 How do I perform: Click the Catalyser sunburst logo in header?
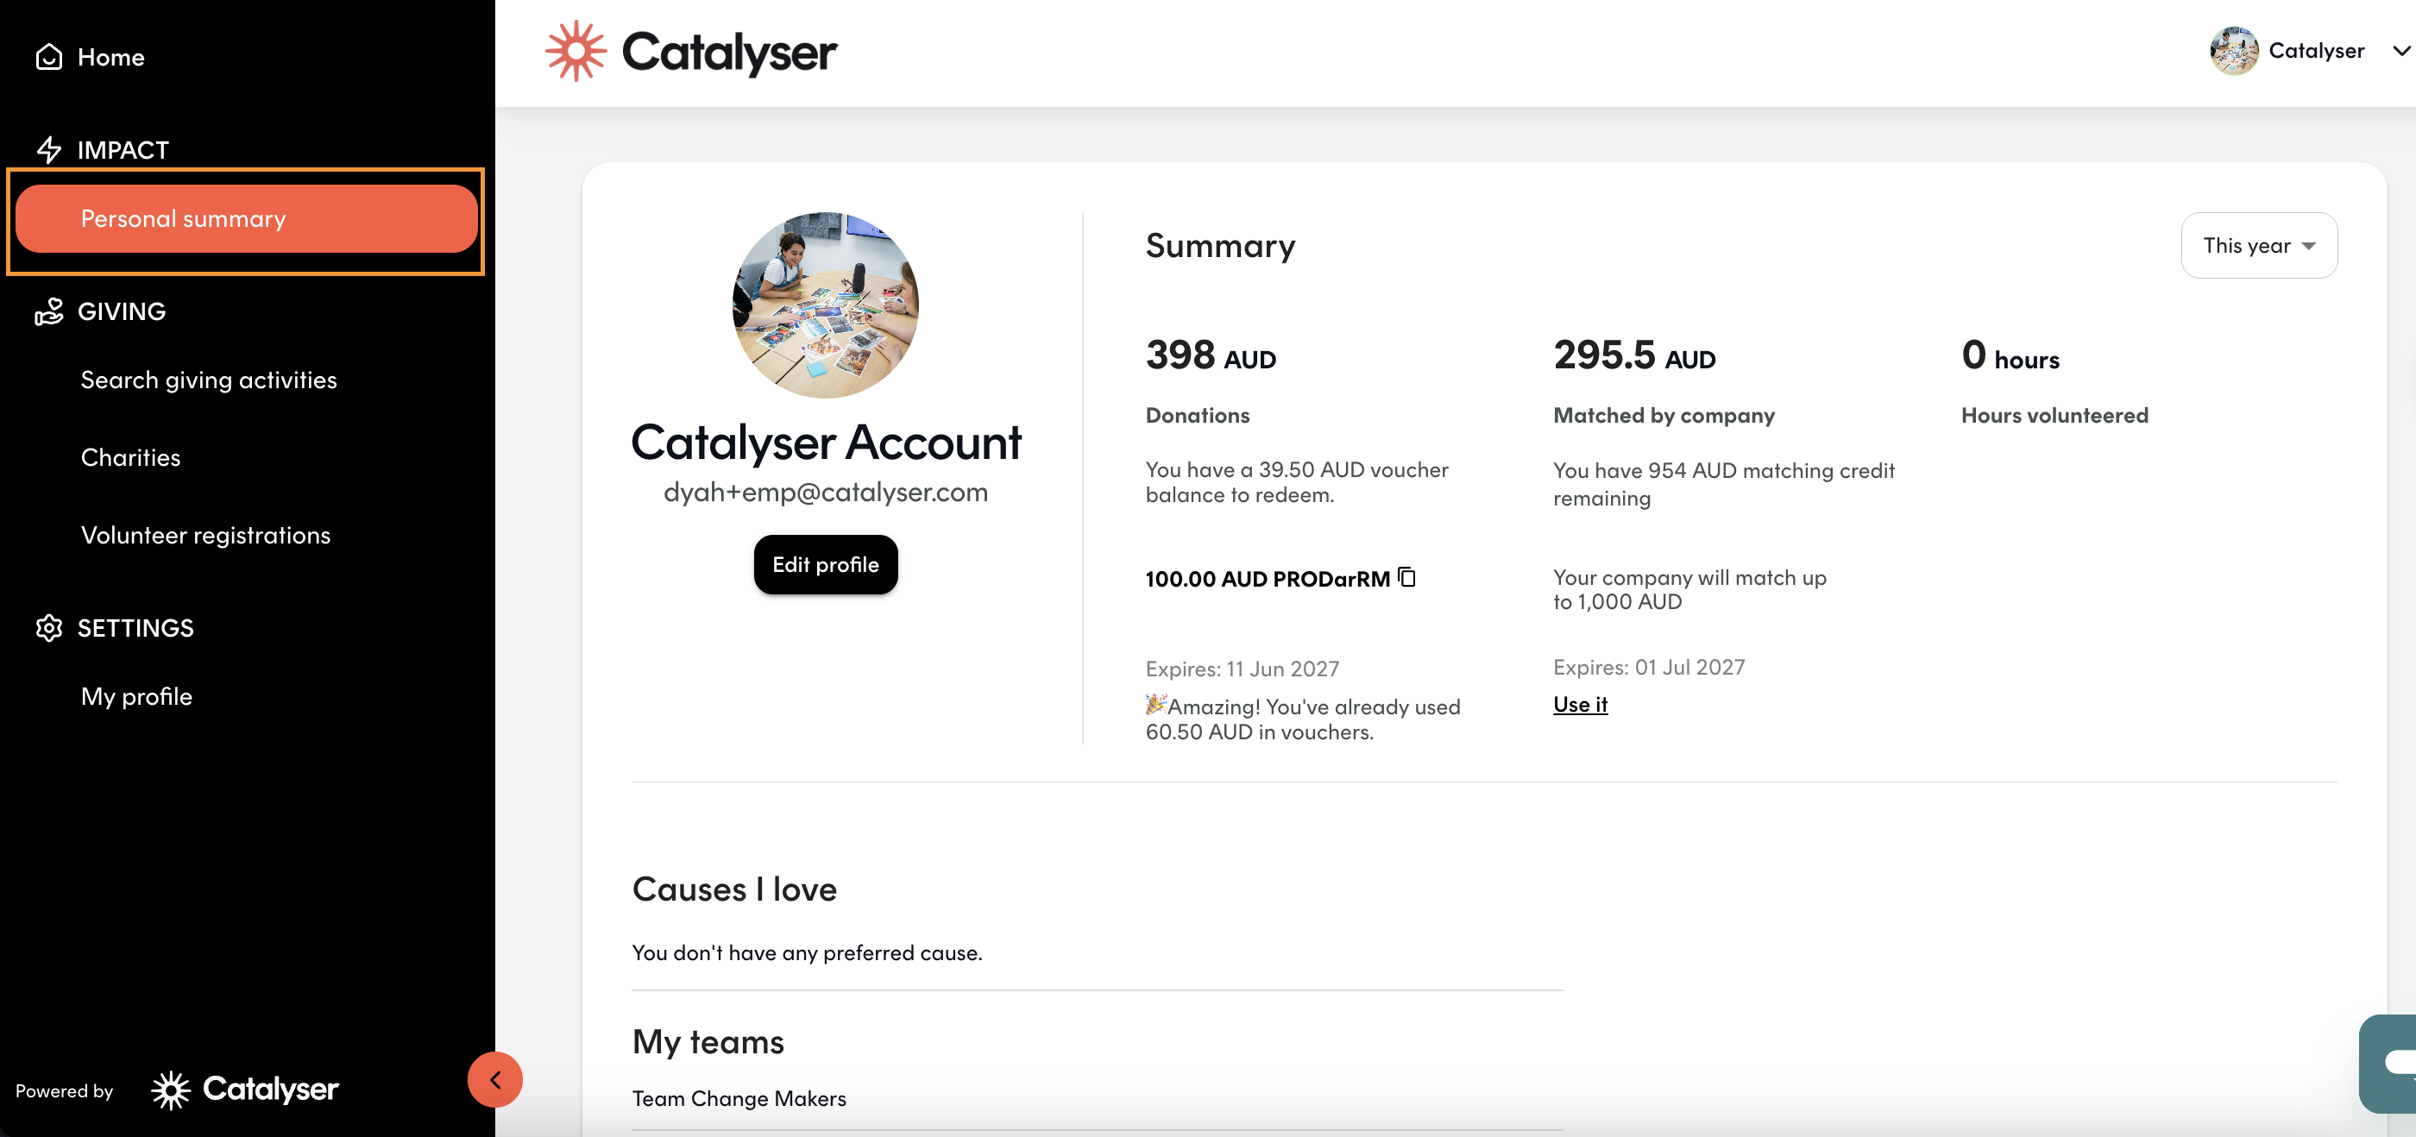576,52
